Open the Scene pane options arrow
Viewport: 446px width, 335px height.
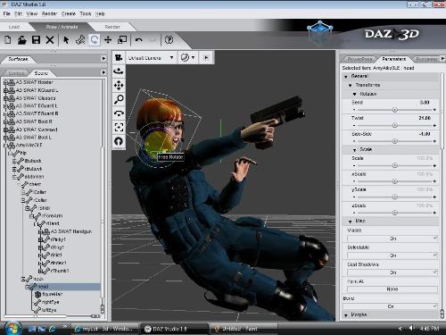[x=103, y=72]
